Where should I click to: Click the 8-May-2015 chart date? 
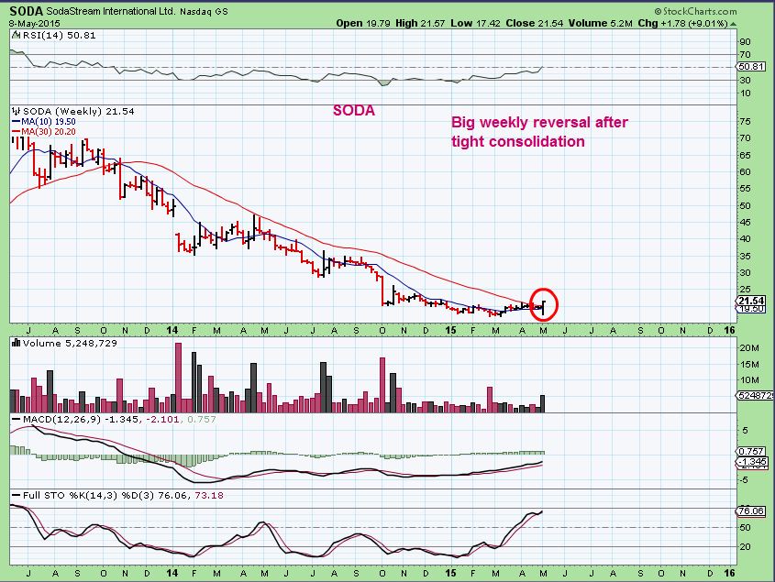click(35, 23)
